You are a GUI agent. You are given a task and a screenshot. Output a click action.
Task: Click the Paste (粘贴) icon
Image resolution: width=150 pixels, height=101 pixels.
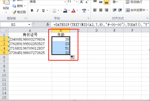[6, 2]
